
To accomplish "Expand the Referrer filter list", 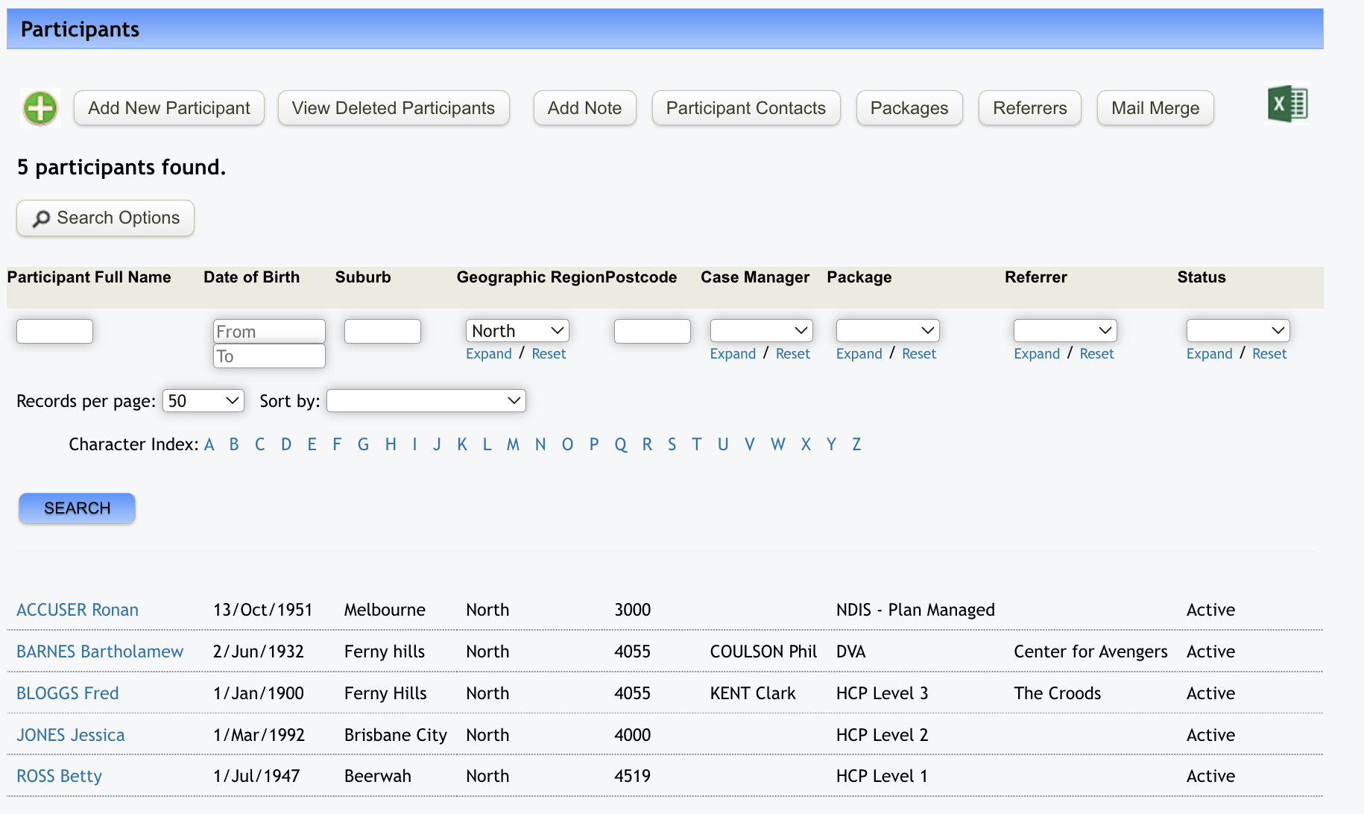I will (1036, 354).
